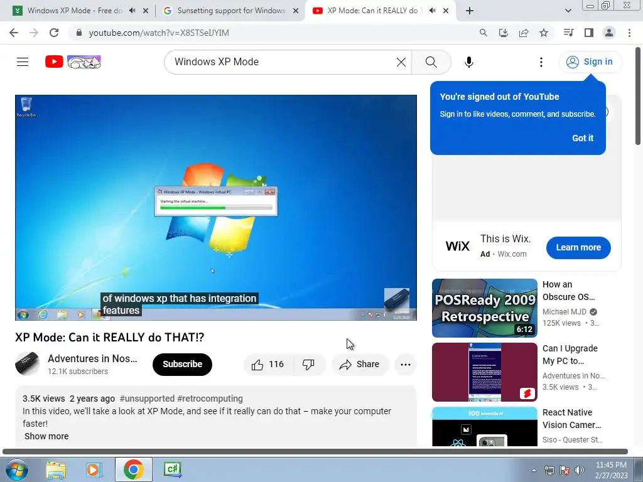
Task: Open the #unsupported hashtag link
Action: click(147, 399)
